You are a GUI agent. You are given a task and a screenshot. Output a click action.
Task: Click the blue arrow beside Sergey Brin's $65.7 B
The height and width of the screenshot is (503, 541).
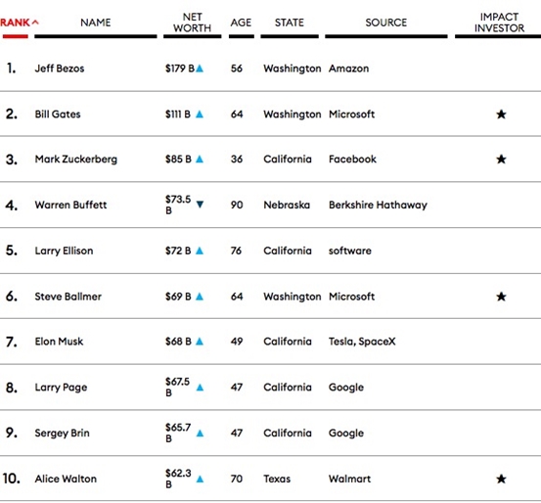[200, 433]
